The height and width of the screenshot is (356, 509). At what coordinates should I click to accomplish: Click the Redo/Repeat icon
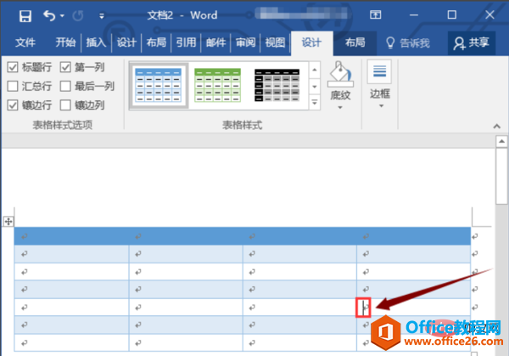78,15
